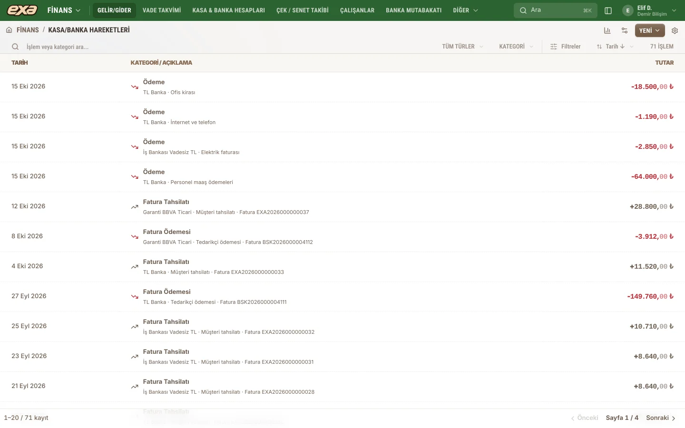Select the Personel maaş ödemeleri row
The width and height of the screenshot is (685, 428).
(342, 177)
